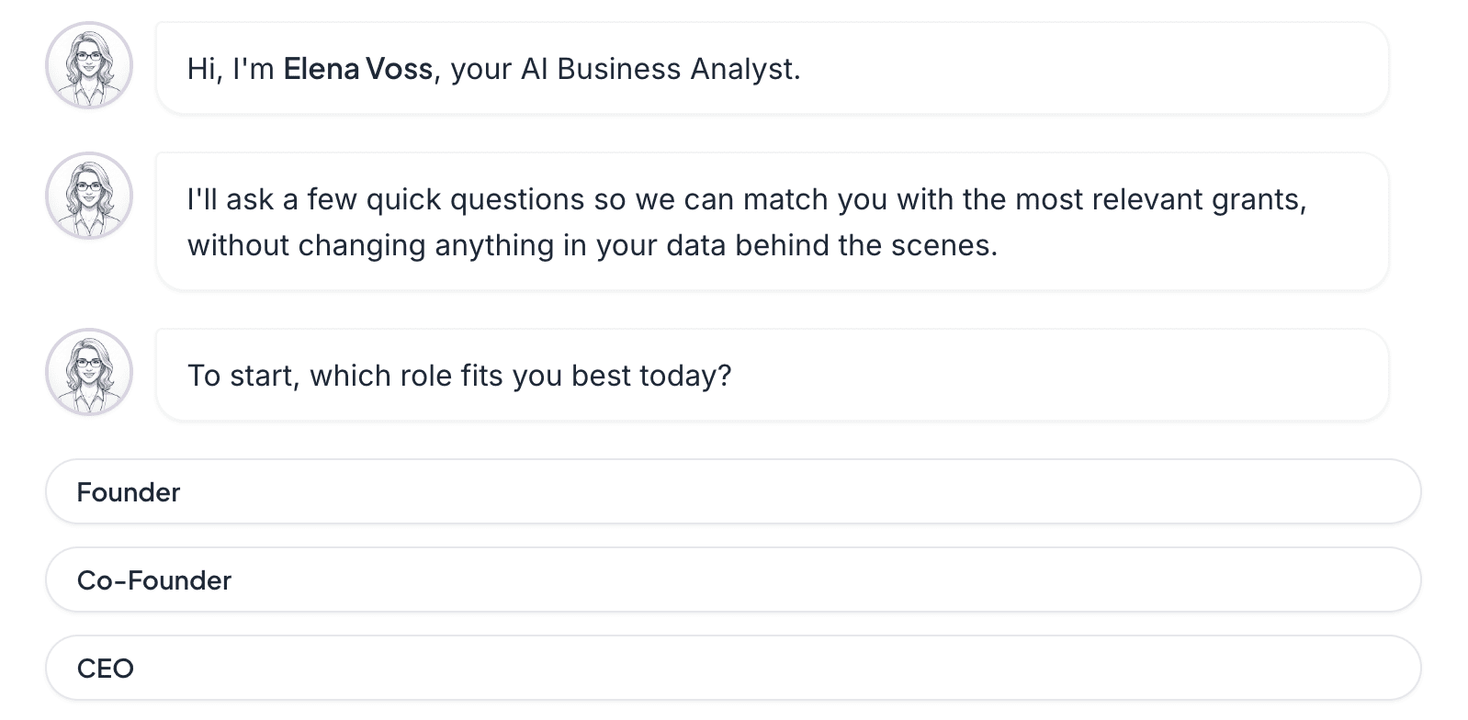Click the word 'Hi' in the greeting
The width and height of the screenshot is (1468, 720).
204,69
